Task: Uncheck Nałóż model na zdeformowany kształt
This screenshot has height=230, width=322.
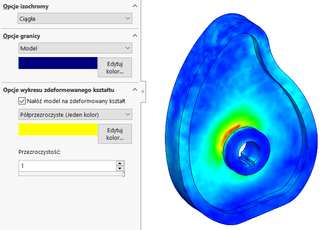Action: click(22, 101)
